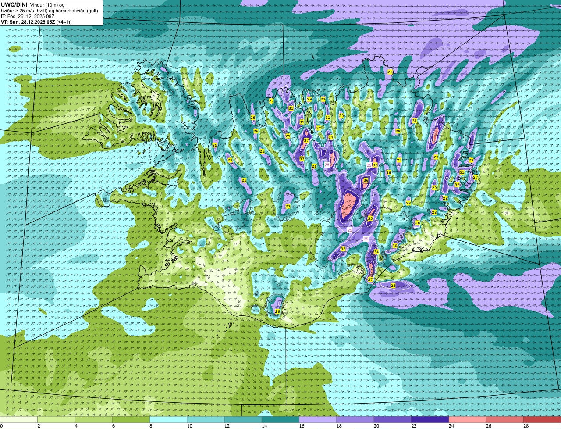
Task: Pick the 16–18 m/s lavender legend swatch
Action: 318,420
